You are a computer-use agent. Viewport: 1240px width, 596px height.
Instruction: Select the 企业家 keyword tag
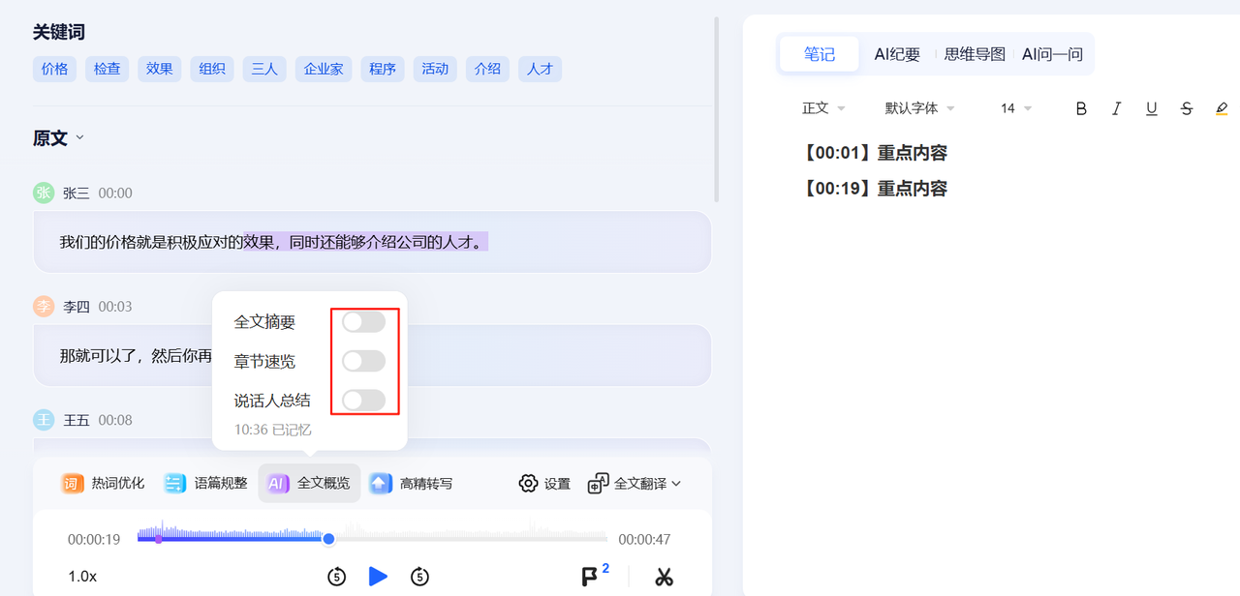[x=324, y=69]
